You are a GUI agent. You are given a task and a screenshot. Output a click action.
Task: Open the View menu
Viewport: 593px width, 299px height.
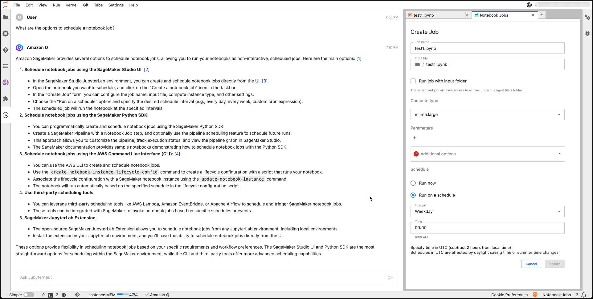tap(43, 5)
